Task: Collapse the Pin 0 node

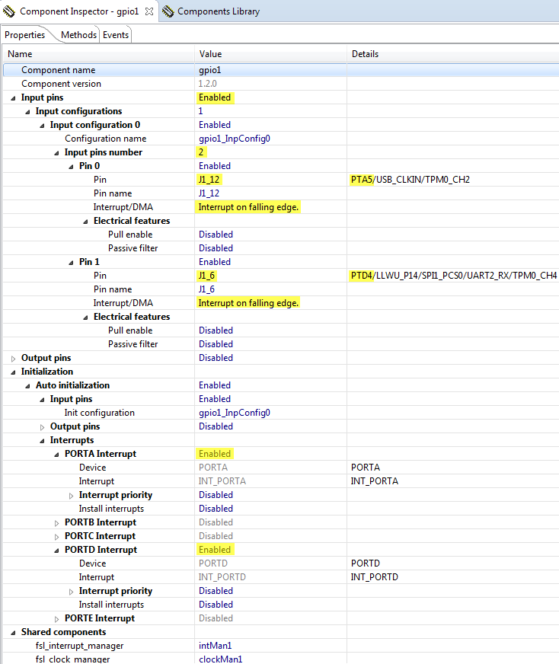Action: tap(71, 167)
